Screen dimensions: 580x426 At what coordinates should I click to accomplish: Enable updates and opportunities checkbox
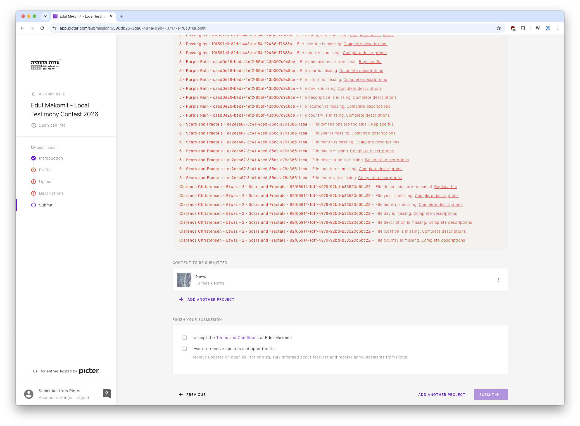[185, 349]
